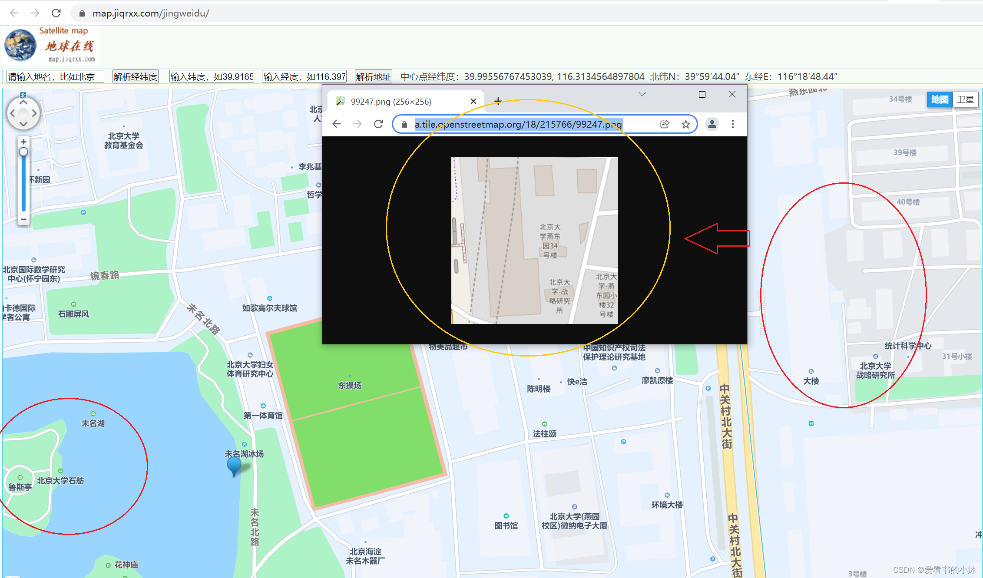Click the latitude input field
The height and width of the screenshot is (578, 983).
212,77
